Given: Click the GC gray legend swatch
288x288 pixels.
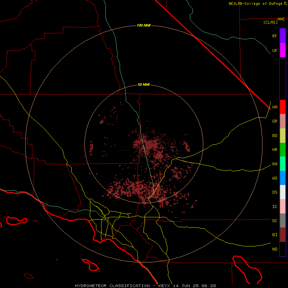Looking at the screenshot, I should [x=283, y=220].
